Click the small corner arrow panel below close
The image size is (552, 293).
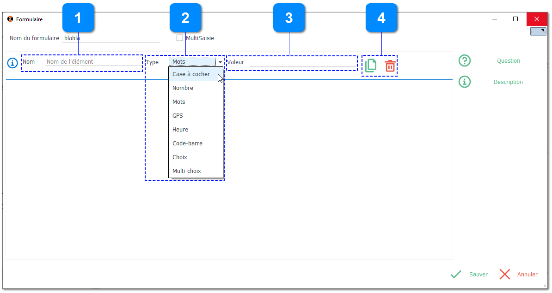(538, 31)
